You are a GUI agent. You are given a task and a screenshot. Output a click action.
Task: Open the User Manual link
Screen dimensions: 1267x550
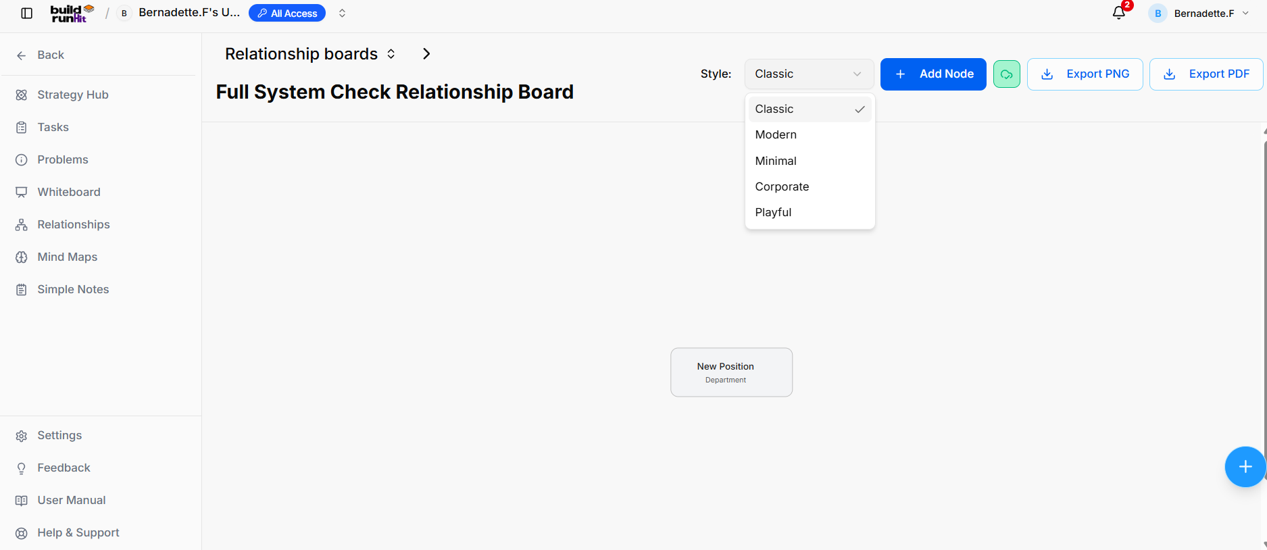click(x=72, y=500)
